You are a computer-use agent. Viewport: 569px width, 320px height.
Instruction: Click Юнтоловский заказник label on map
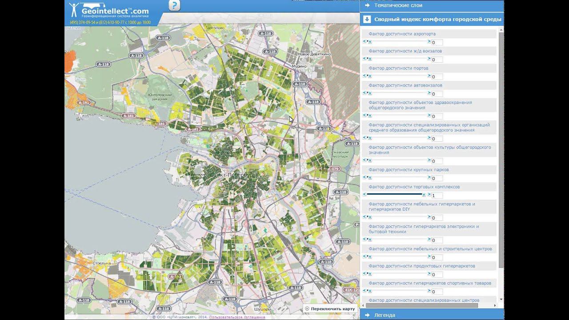[x=160, y=96]
